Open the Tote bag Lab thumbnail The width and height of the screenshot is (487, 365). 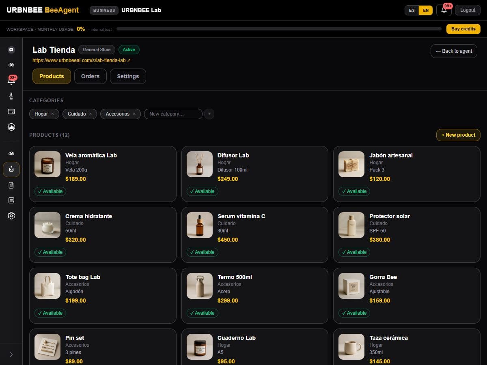coord(47,286)
